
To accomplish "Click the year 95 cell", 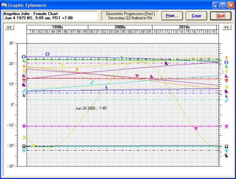I will (59, 32).
